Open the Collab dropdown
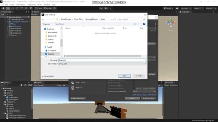The height and width of the screenshot is (122, 218). click(x=168, y=8)
